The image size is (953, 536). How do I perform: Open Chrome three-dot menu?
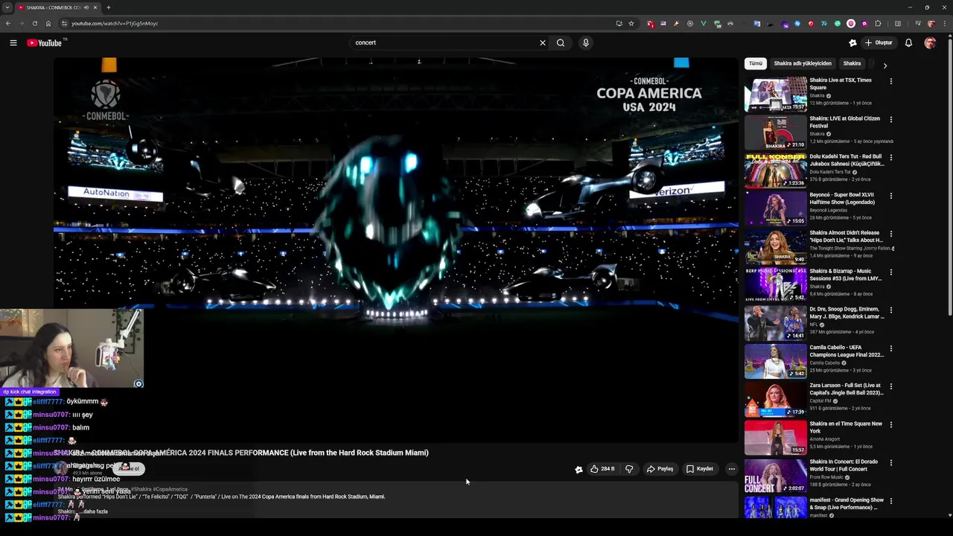click(x=944, y=23)
